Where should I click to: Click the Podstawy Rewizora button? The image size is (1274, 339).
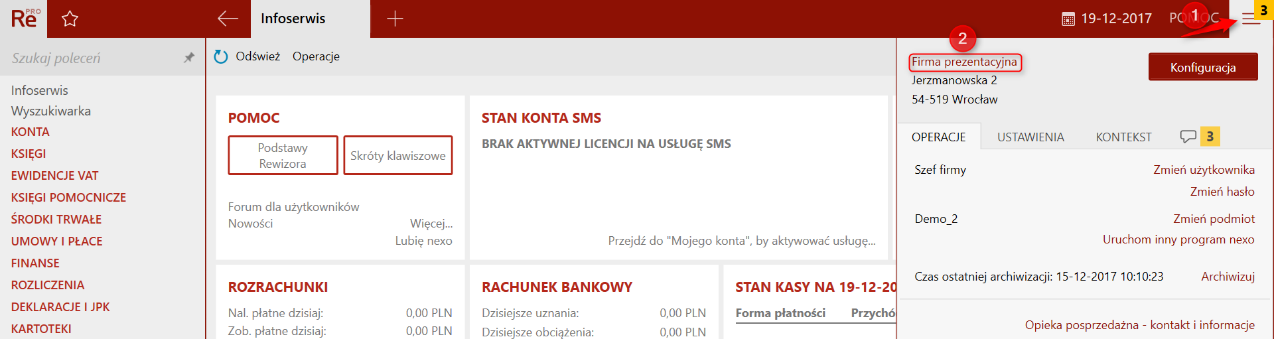[283, 155]
